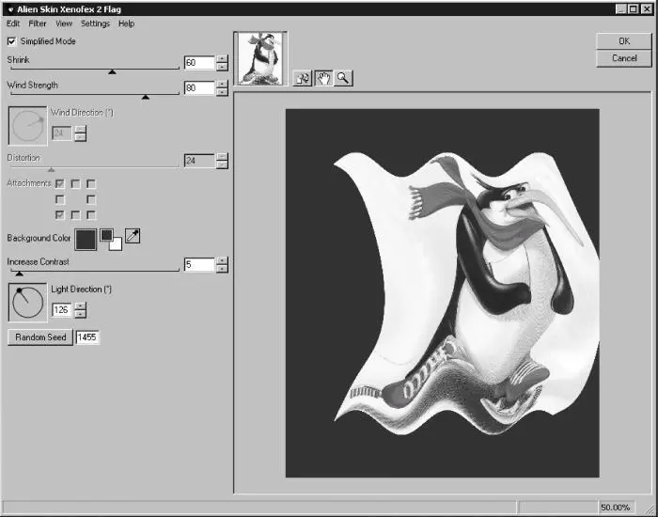Image resolution: width=658 pixels, height=517 pixels.
Task: Click the foreground/background swap swatch icon
Action: point(111,240)
